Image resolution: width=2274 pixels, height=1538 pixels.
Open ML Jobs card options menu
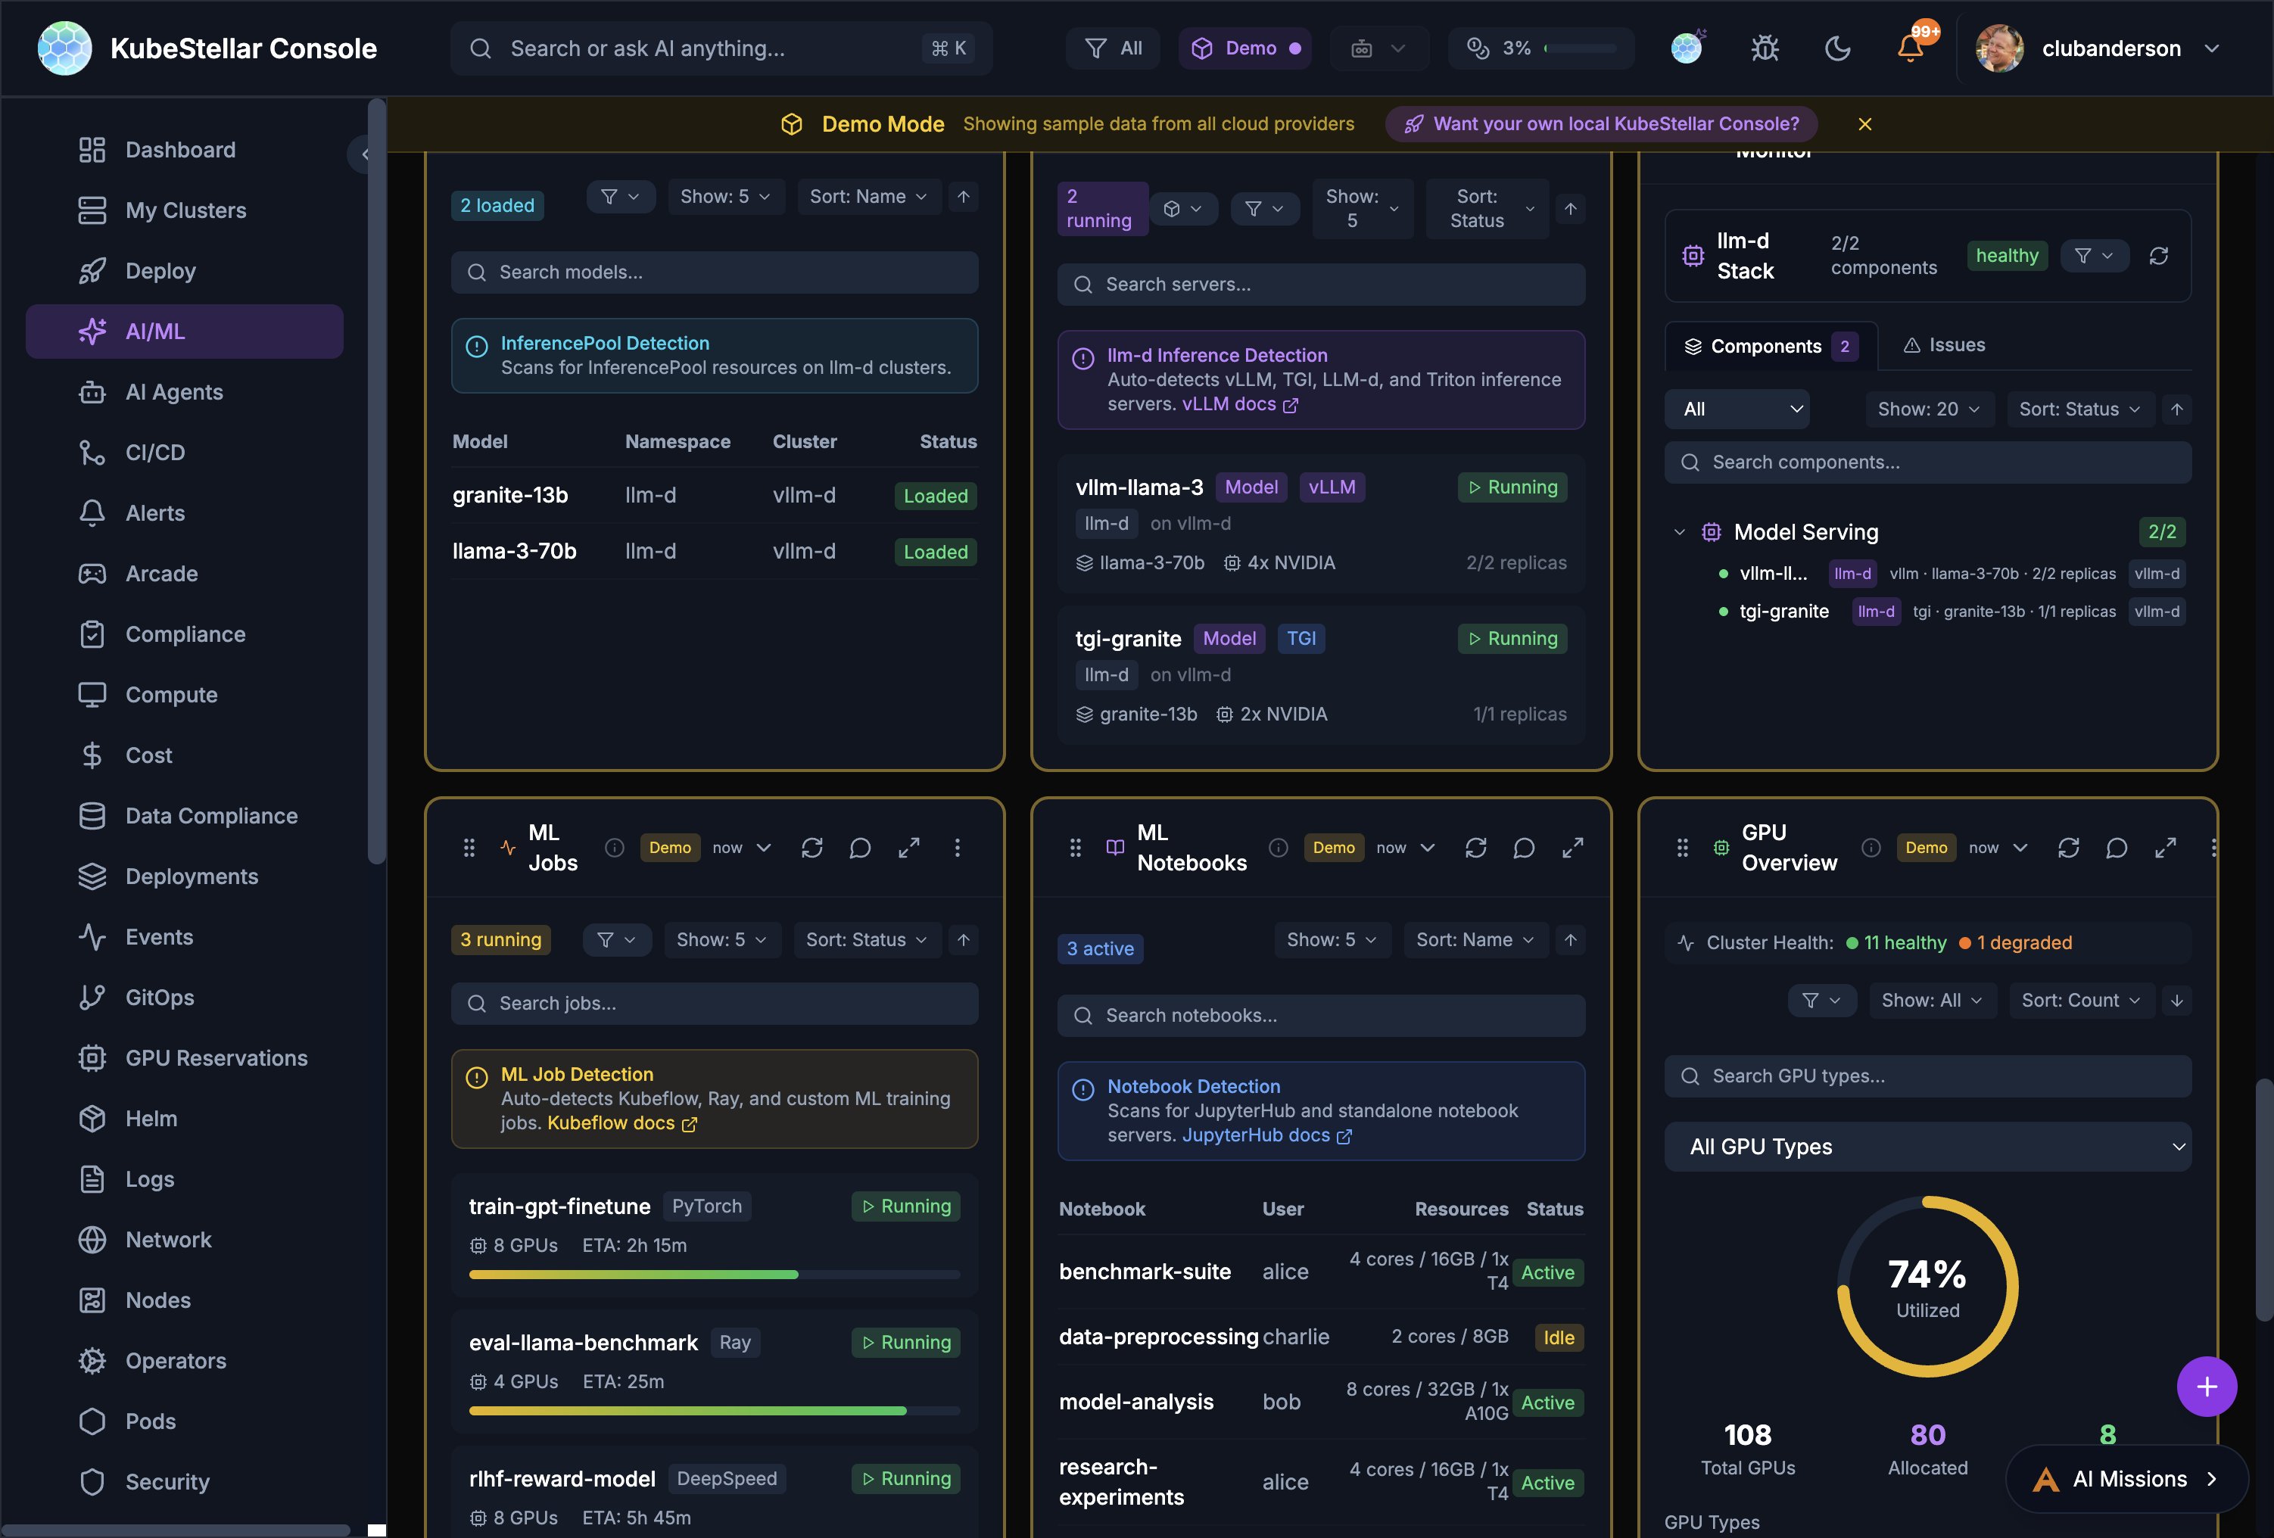coord(957,847)
